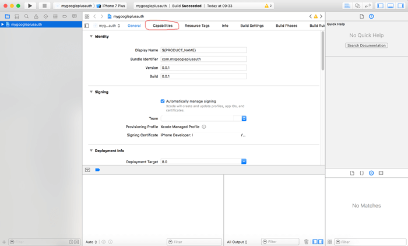
Task: Toggle the utilities pane
Action: [401, 6]
